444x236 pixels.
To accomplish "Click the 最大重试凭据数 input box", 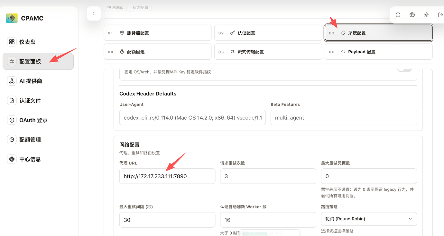I will [369, 176].
